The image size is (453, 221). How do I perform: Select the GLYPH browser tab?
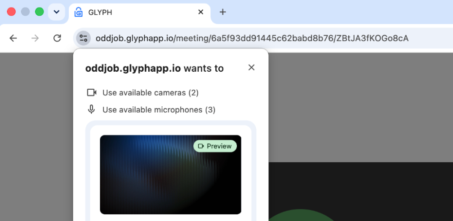pos(139,12)
